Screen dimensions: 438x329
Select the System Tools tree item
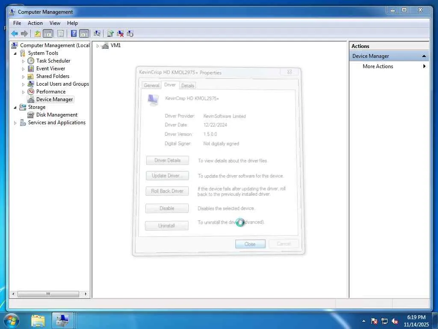43,53
